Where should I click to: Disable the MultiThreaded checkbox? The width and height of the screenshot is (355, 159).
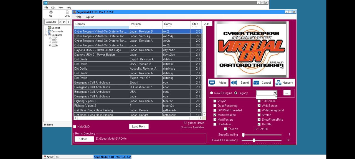215,115
